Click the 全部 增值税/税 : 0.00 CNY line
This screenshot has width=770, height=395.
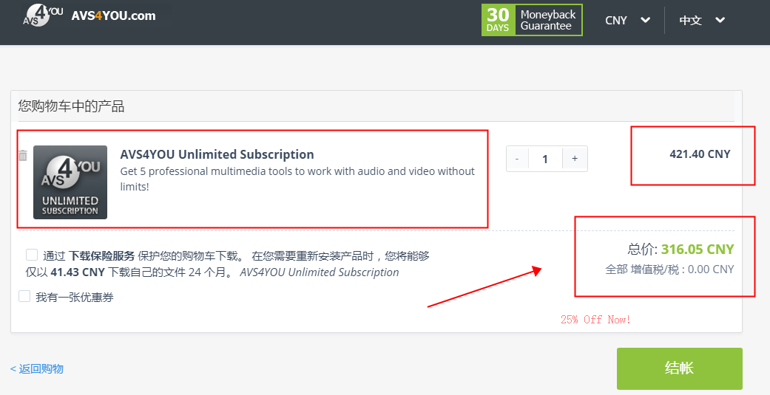point(669,269)
